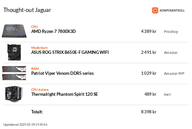Open Patriot Viper Venom DDR5 series link

coord(63,73)
